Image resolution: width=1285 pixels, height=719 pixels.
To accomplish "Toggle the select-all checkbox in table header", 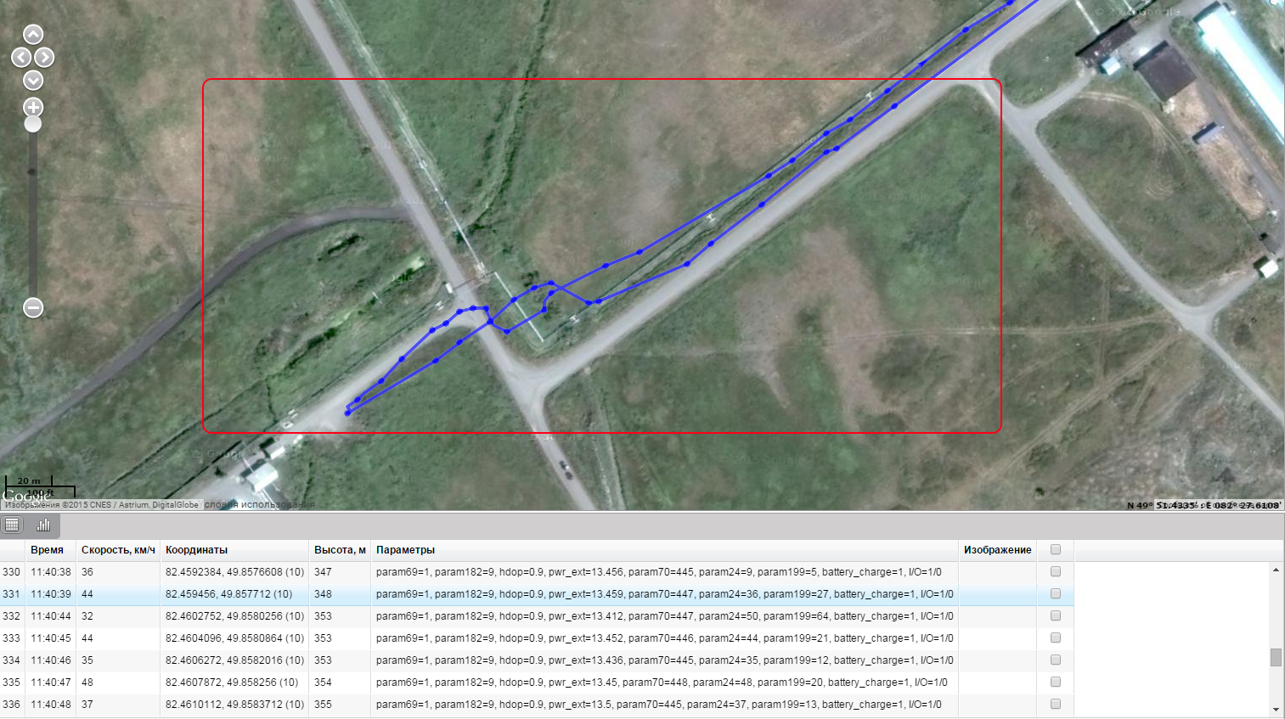I will click(x=1056, y=550).
